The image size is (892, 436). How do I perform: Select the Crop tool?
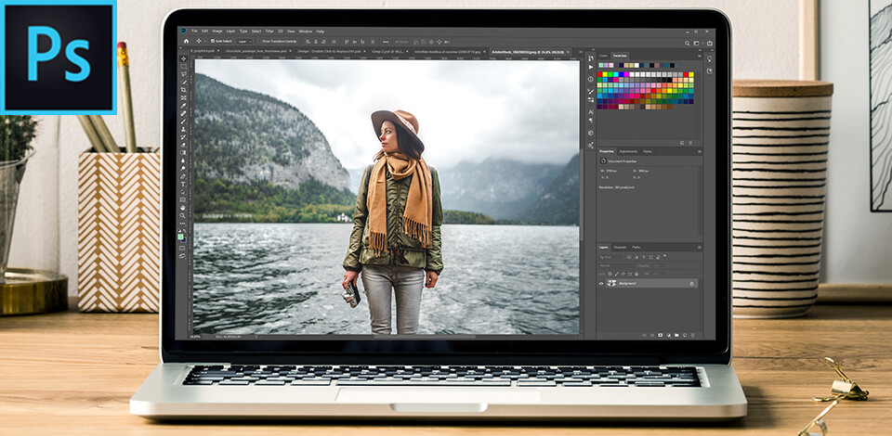(184, 90)
